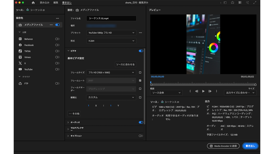Screen dimensions: 274x154
Task: Click the blue playhead on preview timeline
Action: click(151, 83)
